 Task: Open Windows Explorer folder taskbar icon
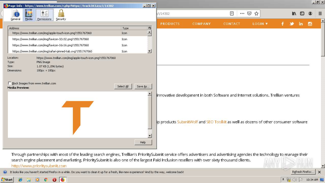coord(29,180)
